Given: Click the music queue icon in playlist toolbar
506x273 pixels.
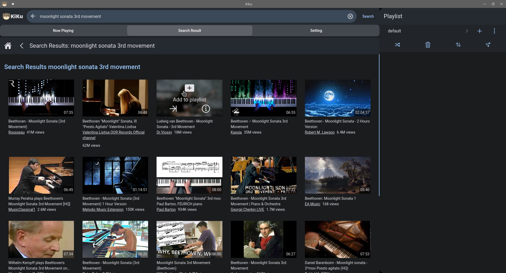Looking at the screenshot, I should (488, 45).
